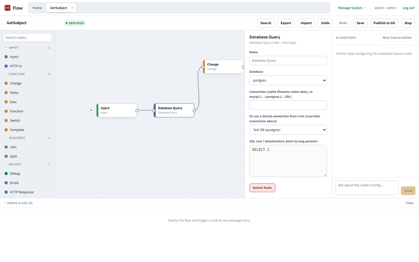Select the HTTP Response palette node
Screen dimensions: 419x262
pyautogui.click(x=27, y=192)
